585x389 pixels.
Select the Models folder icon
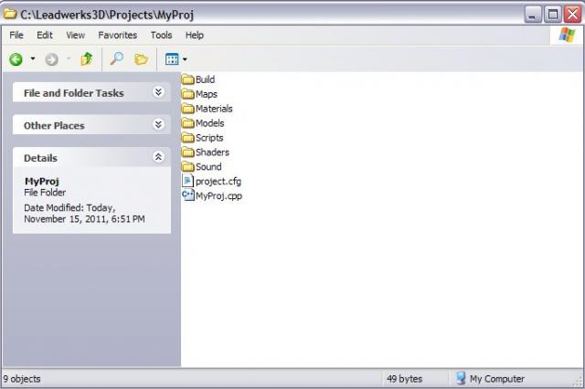pyautogui.click(x=188, y=123)
